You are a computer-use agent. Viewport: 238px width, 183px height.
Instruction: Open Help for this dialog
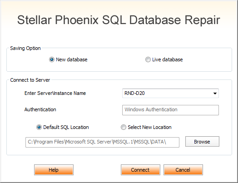[x=54, y=170]
